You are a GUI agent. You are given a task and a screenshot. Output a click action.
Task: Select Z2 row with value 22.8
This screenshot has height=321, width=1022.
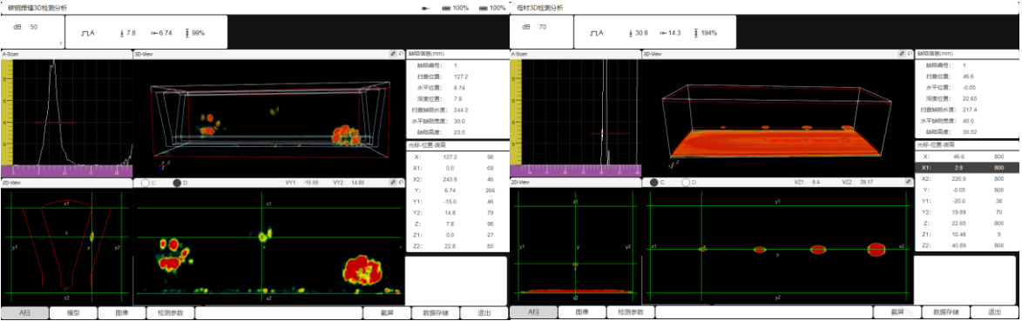coord(456,245)
